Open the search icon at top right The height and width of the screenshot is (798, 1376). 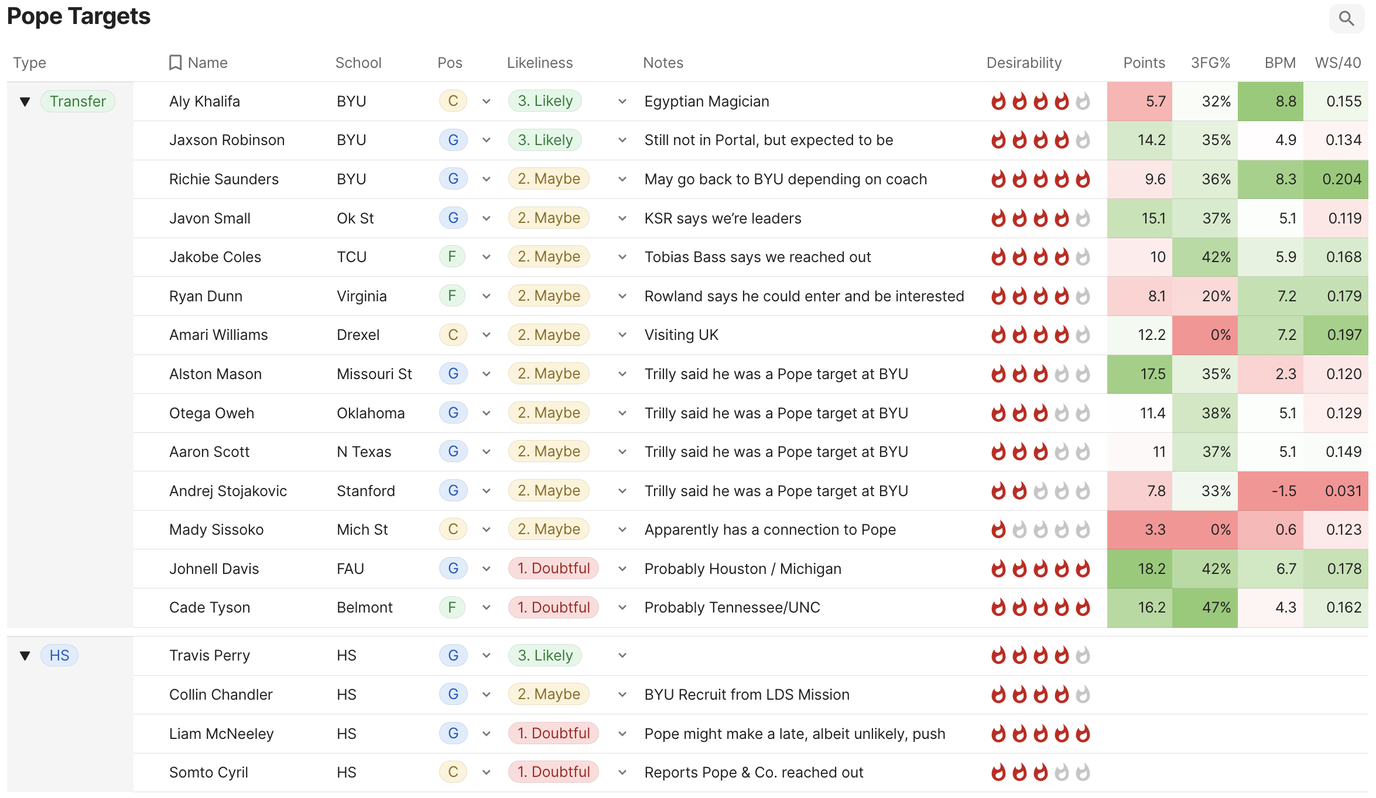coord(1346,19)
